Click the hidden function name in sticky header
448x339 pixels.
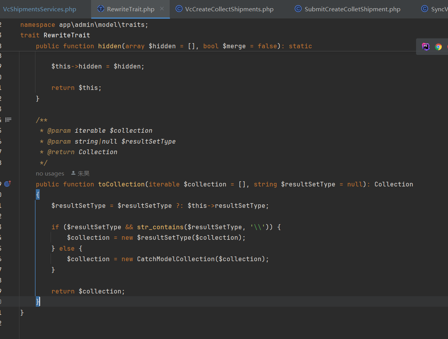(x=110, y=46)
